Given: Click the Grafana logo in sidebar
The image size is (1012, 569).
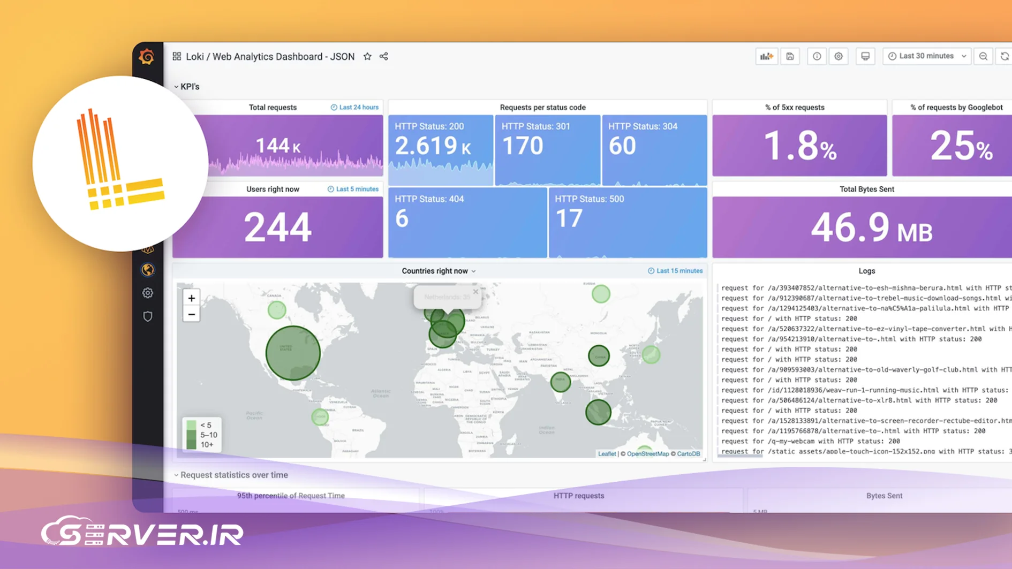Looking at the screenshot, I should point(147,57).
